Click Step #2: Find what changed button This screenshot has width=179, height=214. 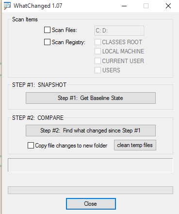(91, 131)
